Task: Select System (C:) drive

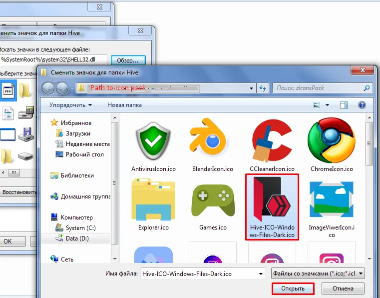Action: 75,228
